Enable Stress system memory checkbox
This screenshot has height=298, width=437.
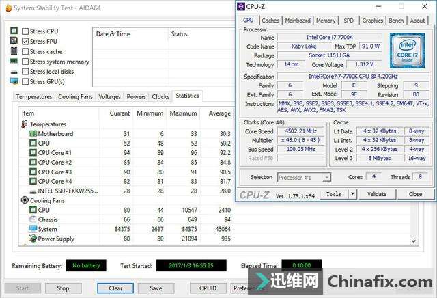(x=25, y=62)
